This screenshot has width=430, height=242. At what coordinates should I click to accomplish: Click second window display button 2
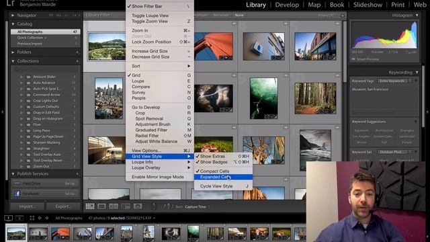(19, 218)
